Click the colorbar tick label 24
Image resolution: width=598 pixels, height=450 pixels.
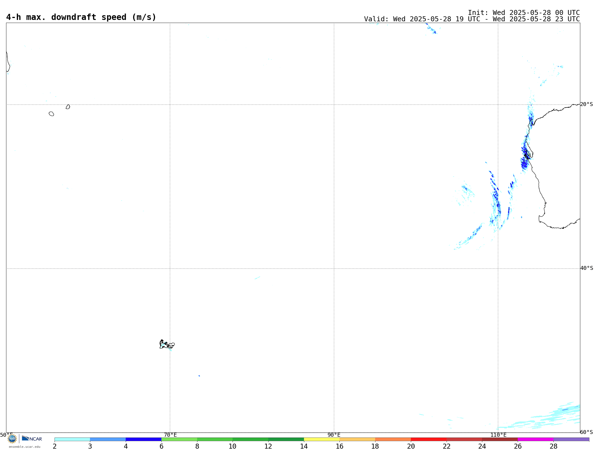(482, 446)
